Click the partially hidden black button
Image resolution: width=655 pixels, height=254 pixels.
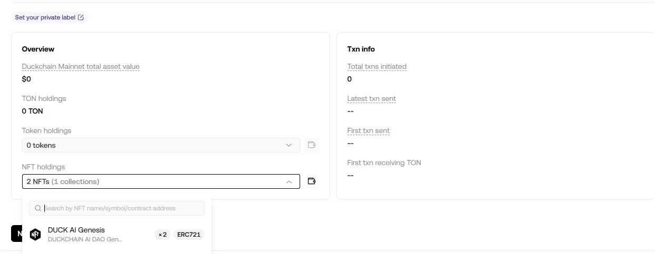[x=17, y=233]
